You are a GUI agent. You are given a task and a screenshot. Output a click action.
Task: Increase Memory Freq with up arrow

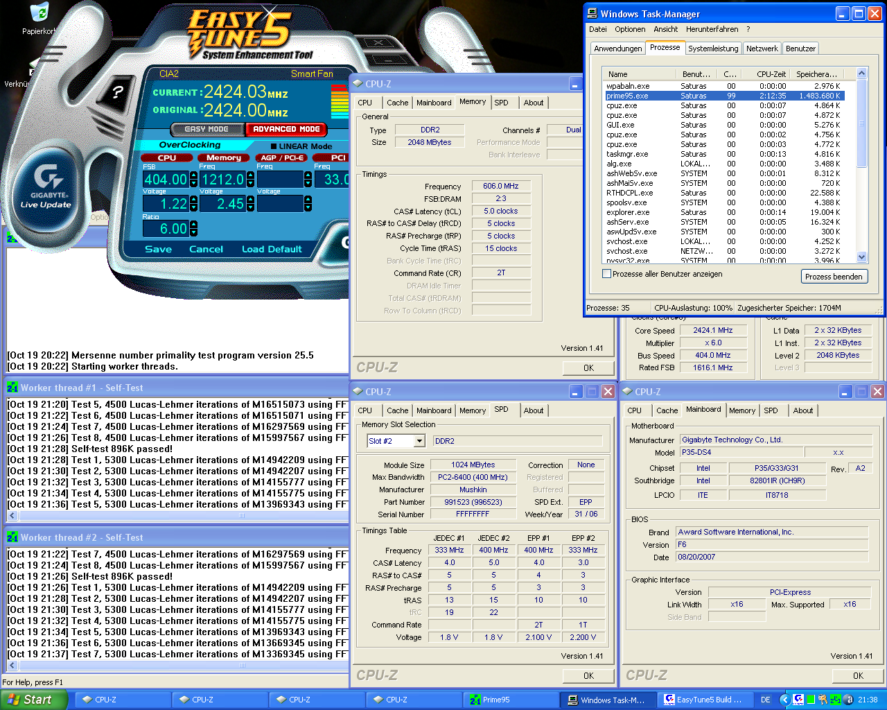(250, 175)
